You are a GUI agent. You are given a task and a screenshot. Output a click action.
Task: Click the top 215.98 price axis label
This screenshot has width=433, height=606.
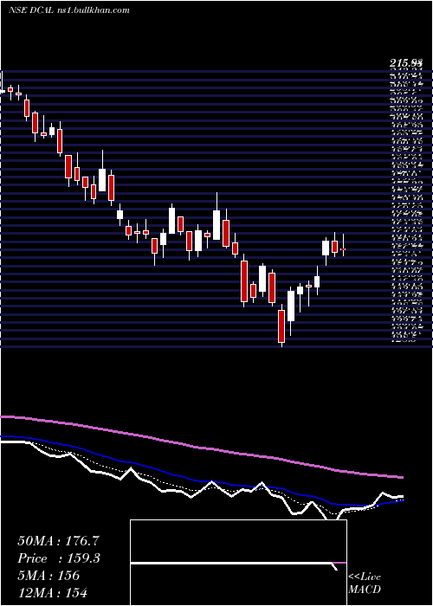tap(407, 63)
